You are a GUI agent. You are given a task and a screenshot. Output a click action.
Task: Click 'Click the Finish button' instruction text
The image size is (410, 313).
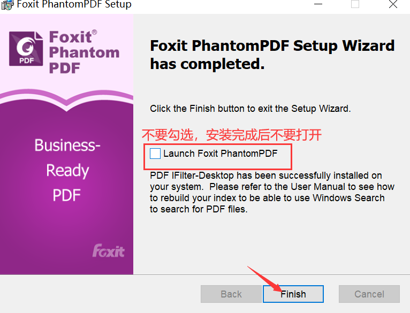click(250, 109)
